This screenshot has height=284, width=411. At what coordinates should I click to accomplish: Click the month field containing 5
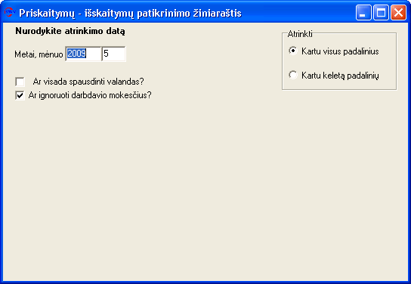[114, 54]
